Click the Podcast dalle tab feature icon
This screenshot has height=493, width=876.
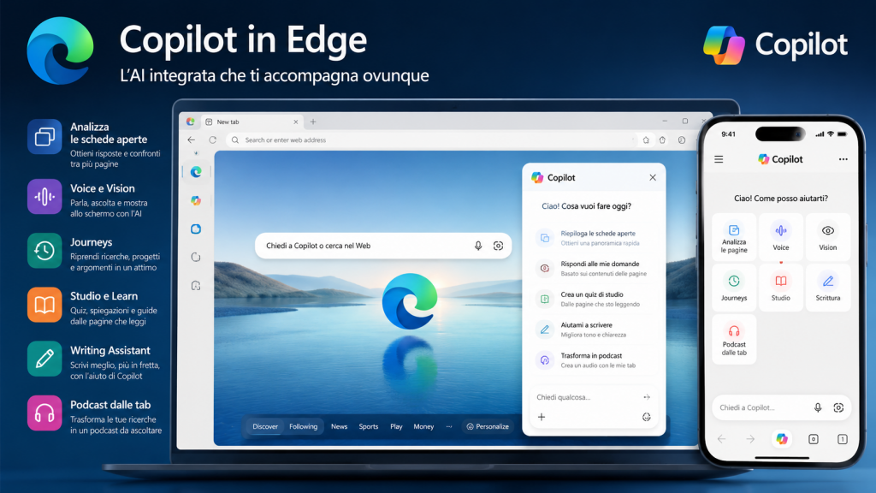(x=44, y=413)
